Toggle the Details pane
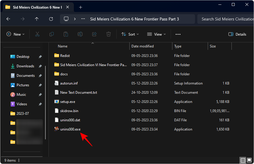The height and width of the screenshot is (164, 254). [237, 34]
